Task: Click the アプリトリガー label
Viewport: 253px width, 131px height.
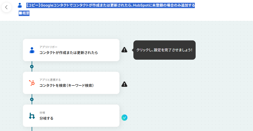Action: coord(48,47)
